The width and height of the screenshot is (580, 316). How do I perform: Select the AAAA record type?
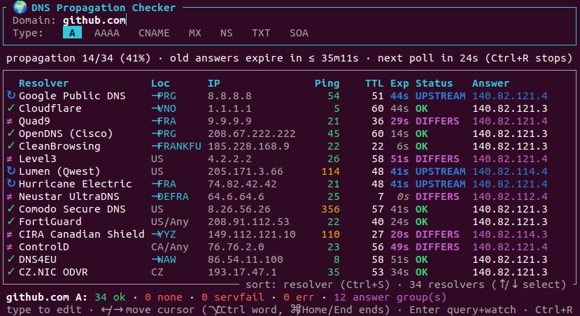107,33
